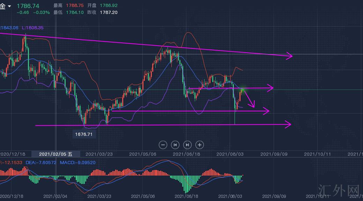This screenshot has height=201, width=363.
Task: Click the 2021/10/11 date on MACD axis
Action: tap(318, 196)
